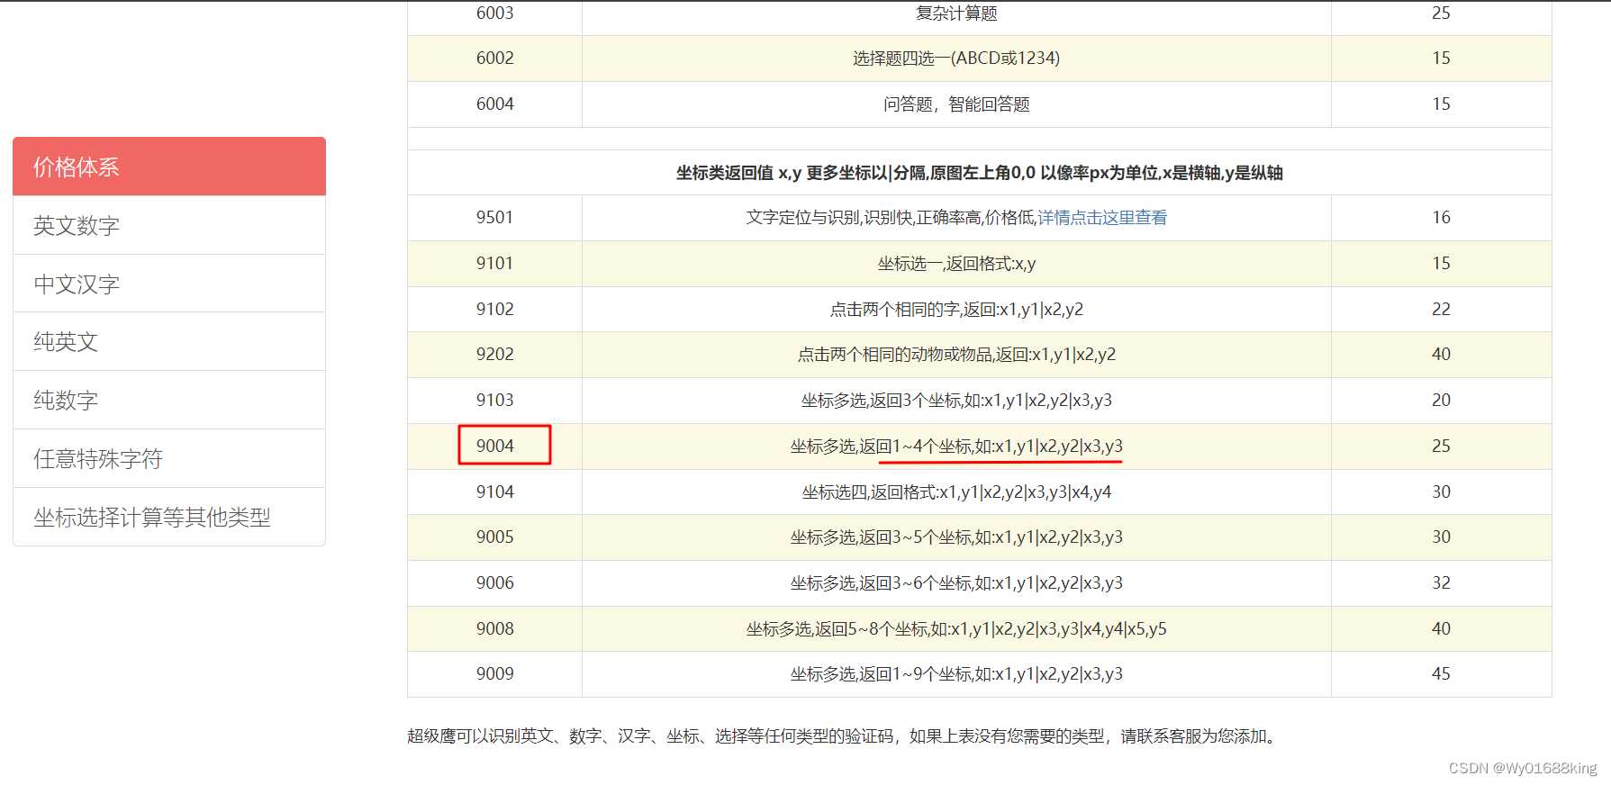Select 坐标多选,返回3~5个坐标 description
Image resolution: width=1611 pixels, height=785 pixels.
[956, 537]
